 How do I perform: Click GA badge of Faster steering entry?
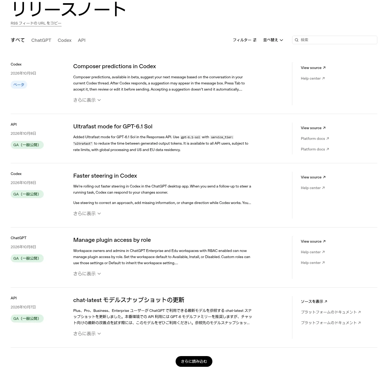pos(27,194)
